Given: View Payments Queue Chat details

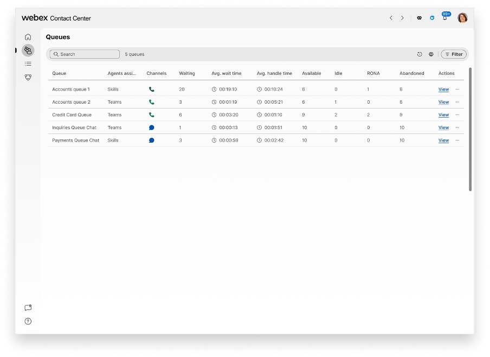Looking at the screenshot, I should tap(443, 140).
